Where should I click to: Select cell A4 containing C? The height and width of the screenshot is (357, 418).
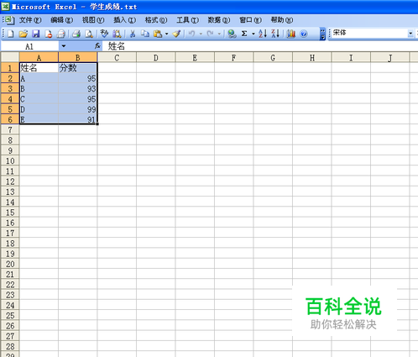[39, 99]
